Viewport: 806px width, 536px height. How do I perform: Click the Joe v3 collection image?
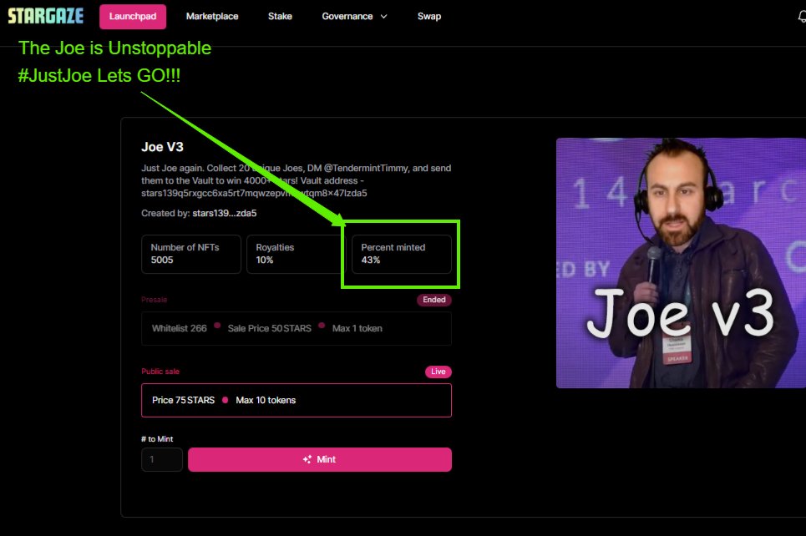click(681, 263)
